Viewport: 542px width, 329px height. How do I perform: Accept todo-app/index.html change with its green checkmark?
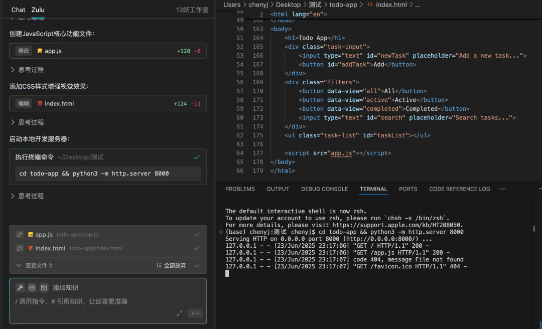pos(197,248)
